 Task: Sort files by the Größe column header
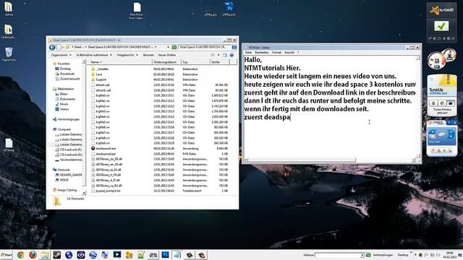(x=219, y=62)
